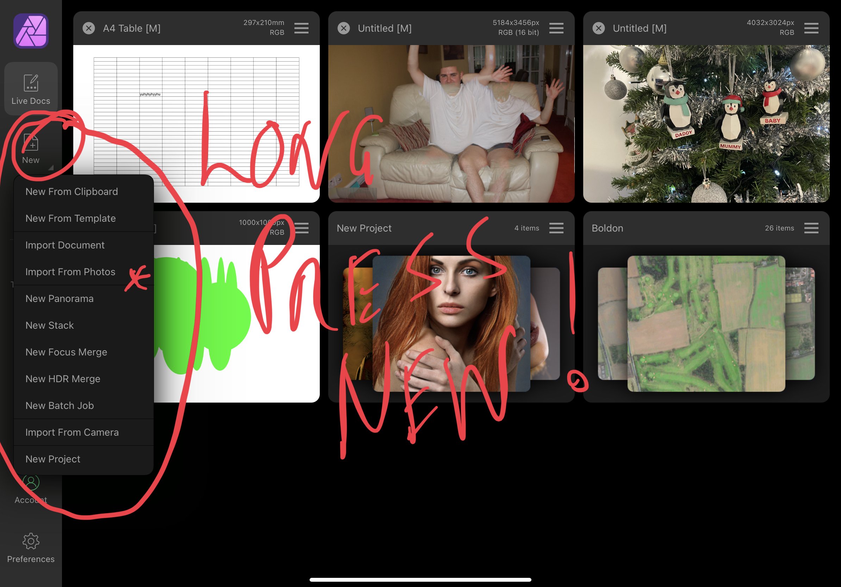This screenshot has width=841, height=587.
Task: Open the New Project red-haired woman thumbnail
Action: tap(451, 323)
